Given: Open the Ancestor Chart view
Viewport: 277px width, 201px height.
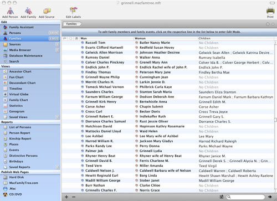Looking at the screenshot, I should click(x=30, y=71).
